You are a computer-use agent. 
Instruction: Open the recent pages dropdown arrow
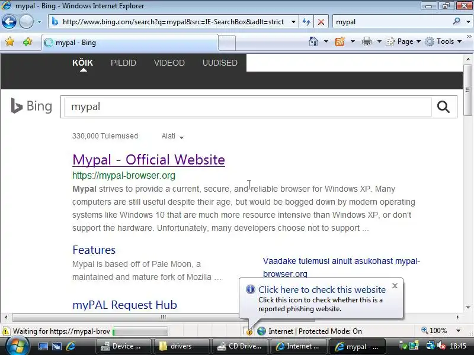pyautogui.click(x=39, y=22)
